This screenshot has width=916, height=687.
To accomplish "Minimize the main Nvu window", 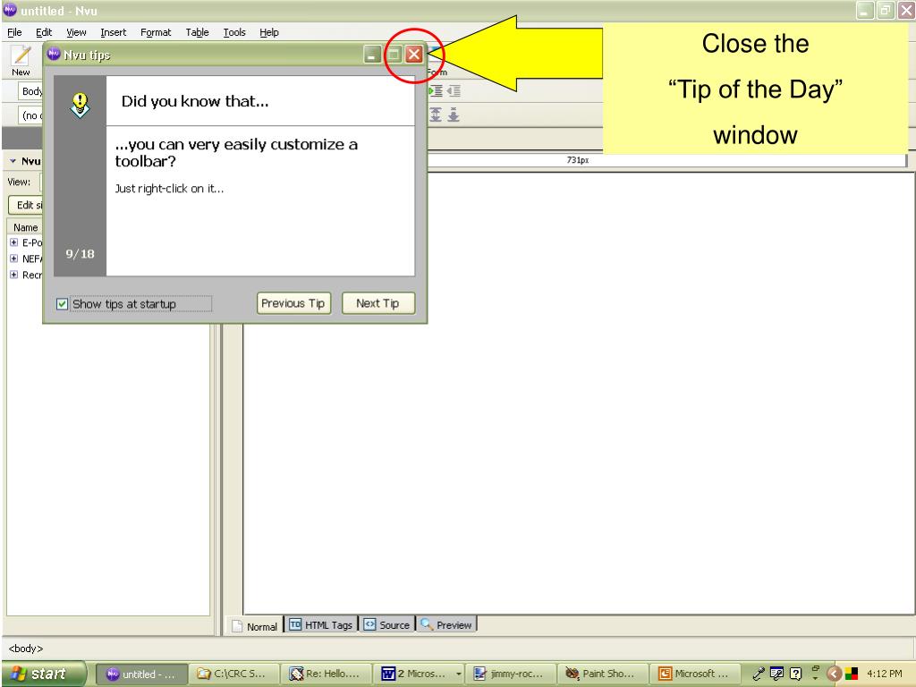I will (x=865, y=11).
